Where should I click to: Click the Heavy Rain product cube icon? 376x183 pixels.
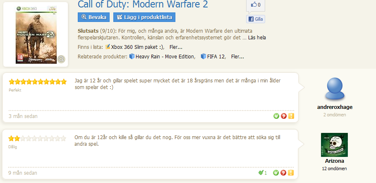[132, 56]
